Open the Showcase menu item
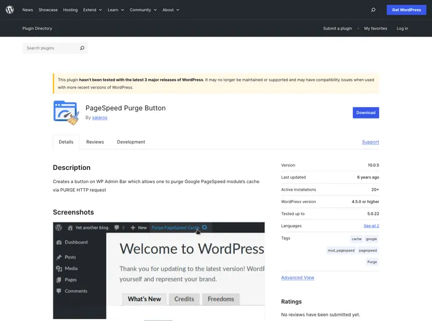Viewport: 432px width, 321px height. coord(48,10)
